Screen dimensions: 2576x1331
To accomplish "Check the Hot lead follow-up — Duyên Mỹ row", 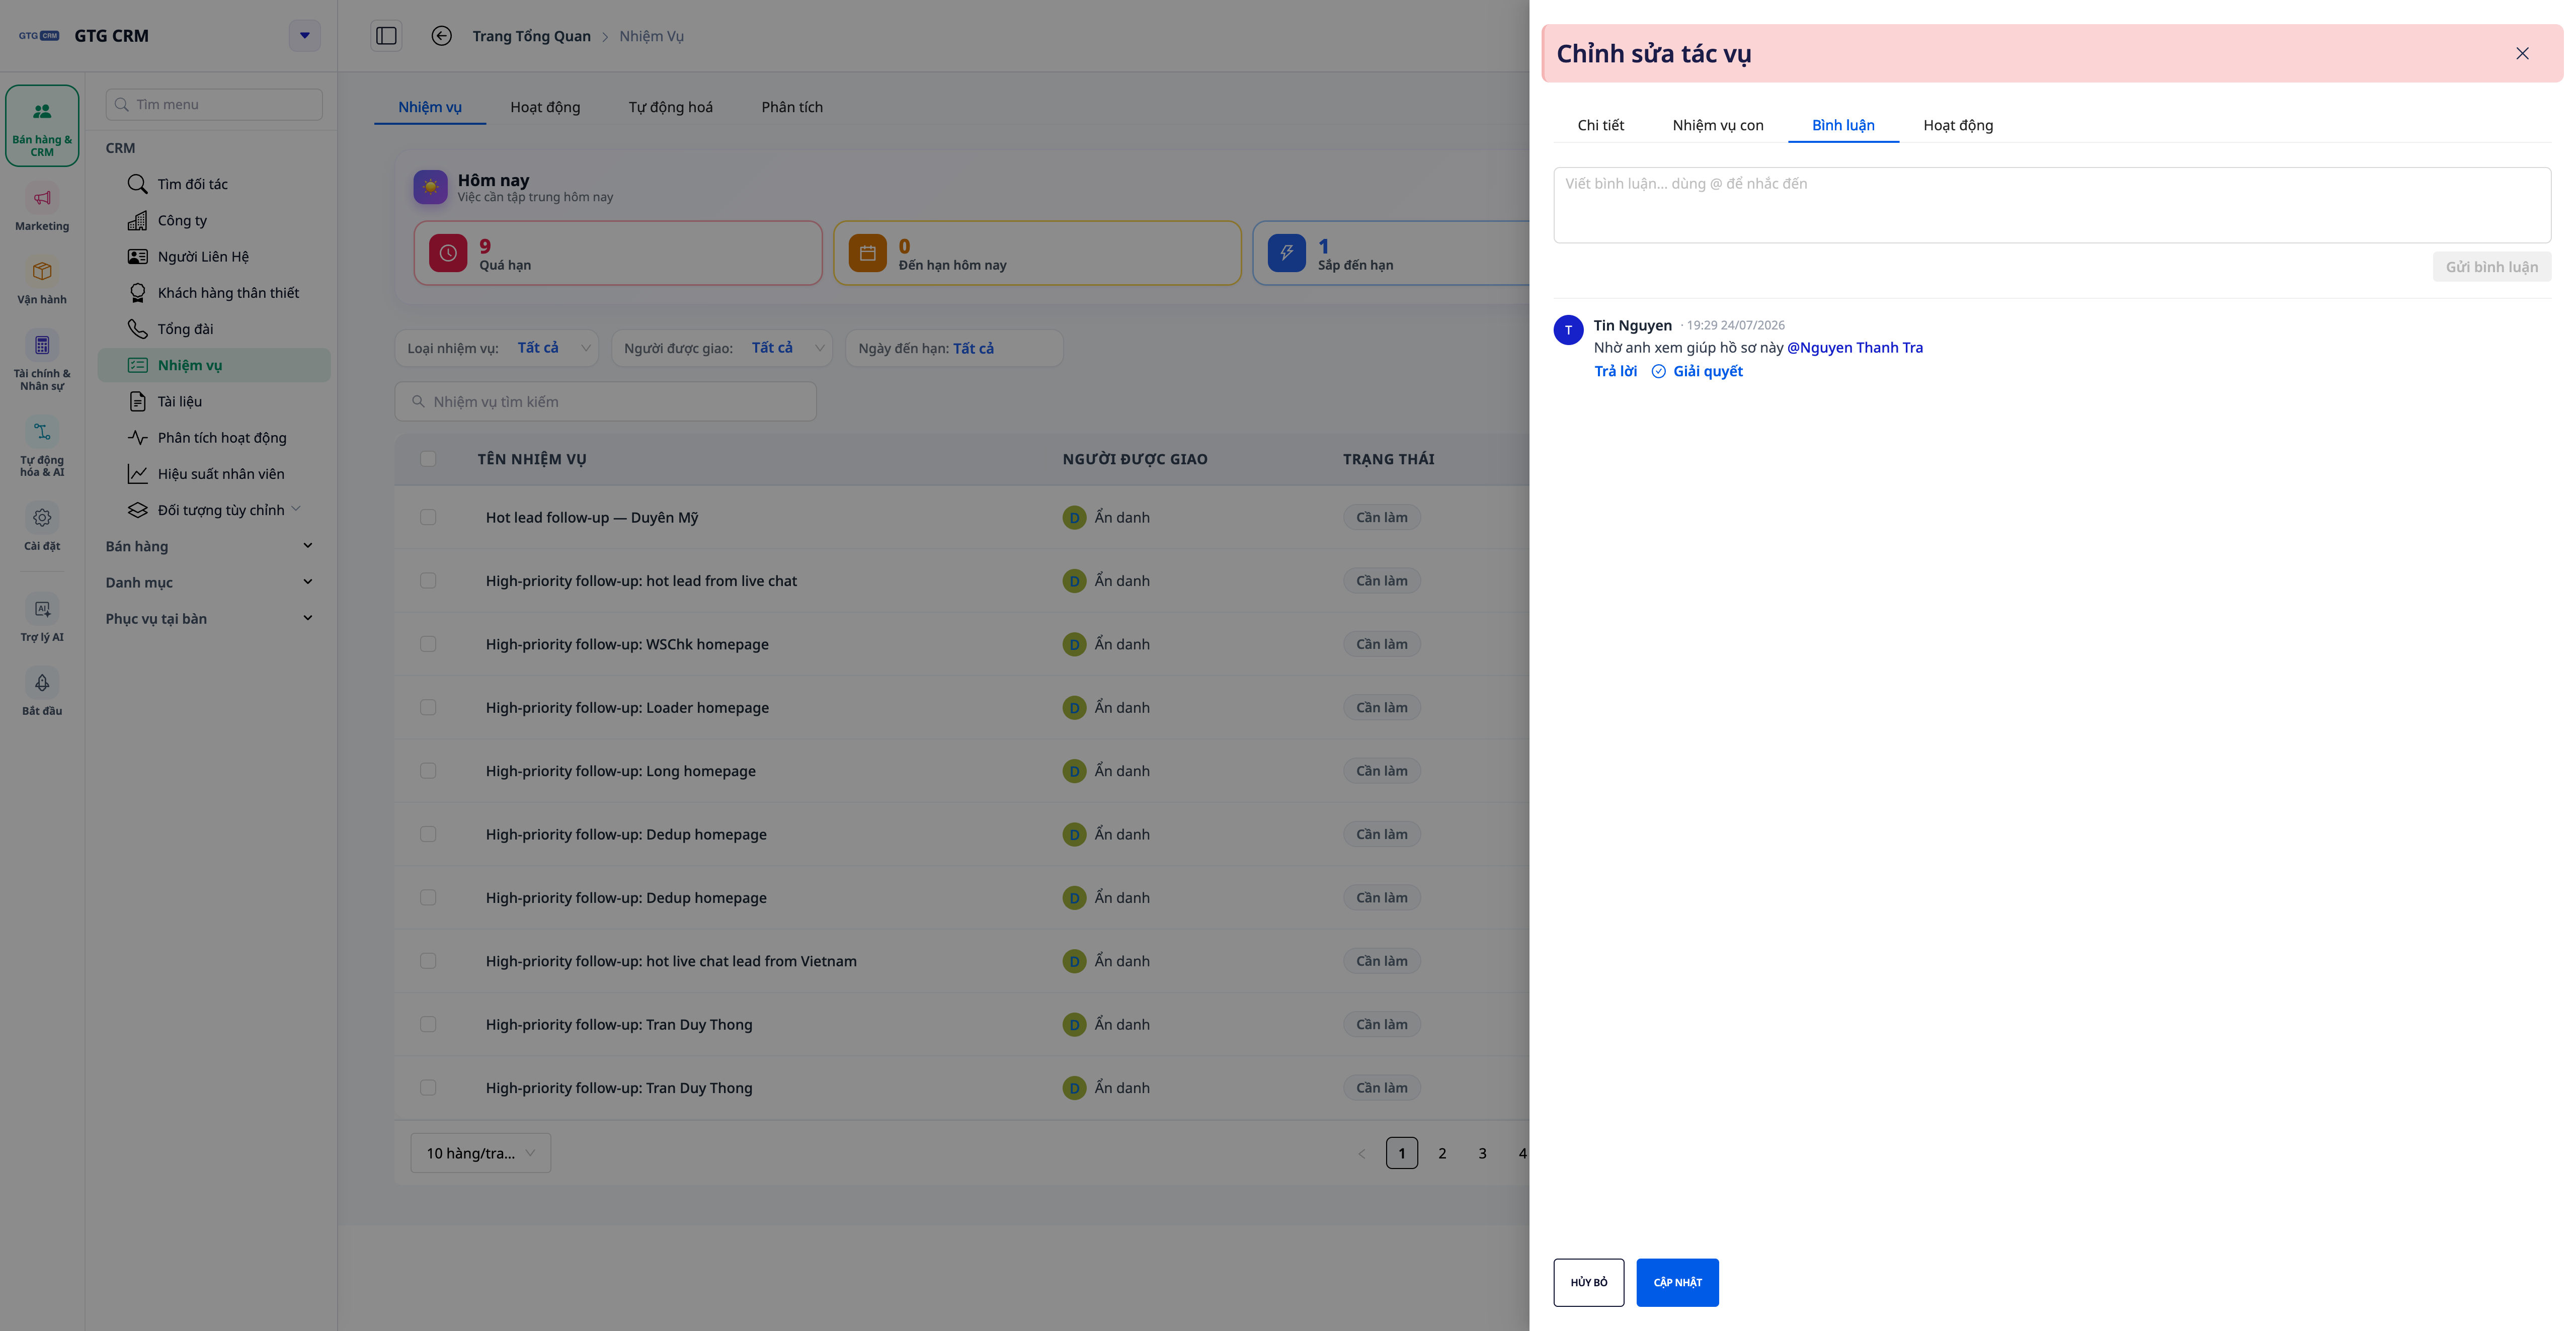I will click(428, 517).
